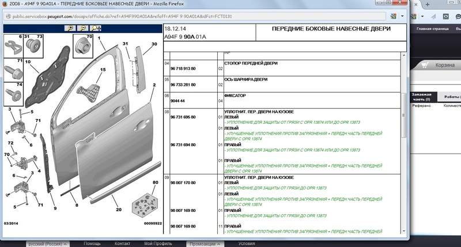Click the diagram image number 00095922
The image size is (461, 247).
[153, 223]
